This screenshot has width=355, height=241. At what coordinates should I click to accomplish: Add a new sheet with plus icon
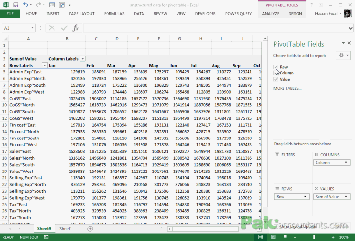pyautogui.click(x=90, y=229)
